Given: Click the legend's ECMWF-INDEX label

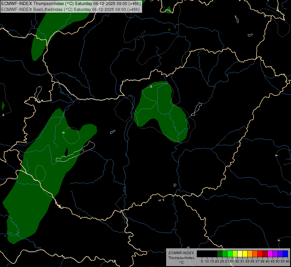Looking at the screenshot, I should click(181, 253).
